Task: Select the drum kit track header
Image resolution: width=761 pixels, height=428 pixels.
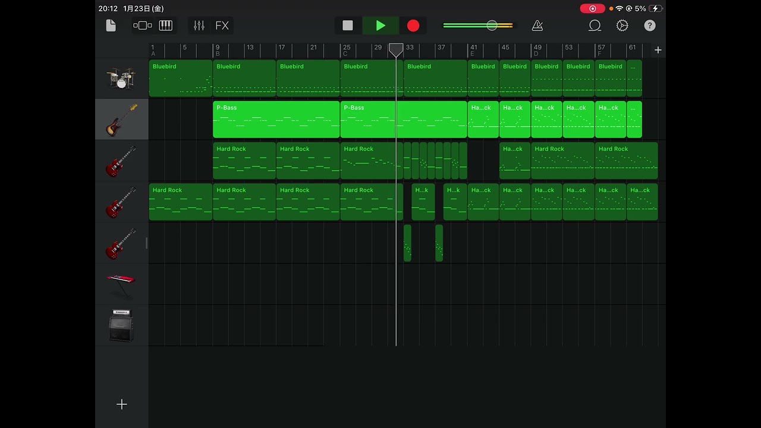Action: [x=121, y=78]
